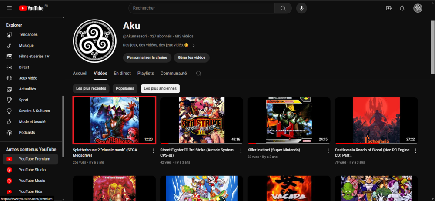Open the hamburger guide menu
The height and width of the screenshot is (201, 435).
click(9, 8)
